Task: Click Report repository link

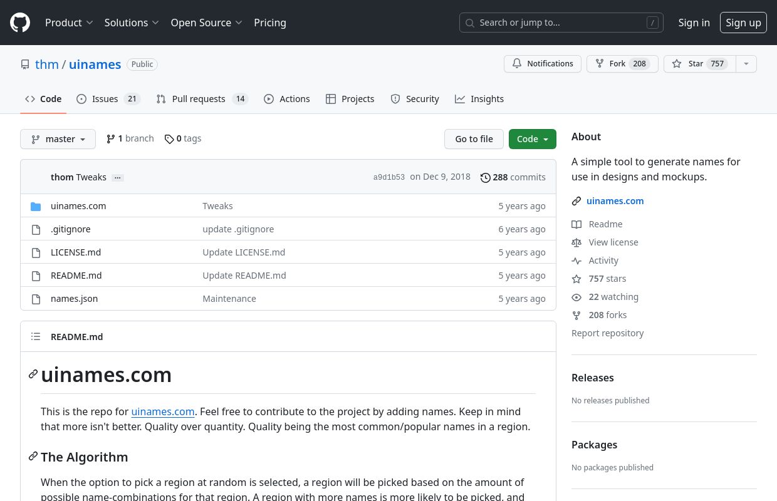Action: tap(607, 333)
